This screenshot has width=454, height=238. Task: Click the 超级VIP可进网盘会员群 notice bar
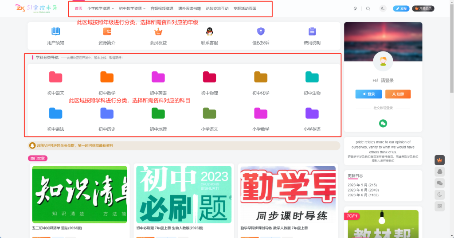click(184, 146)
